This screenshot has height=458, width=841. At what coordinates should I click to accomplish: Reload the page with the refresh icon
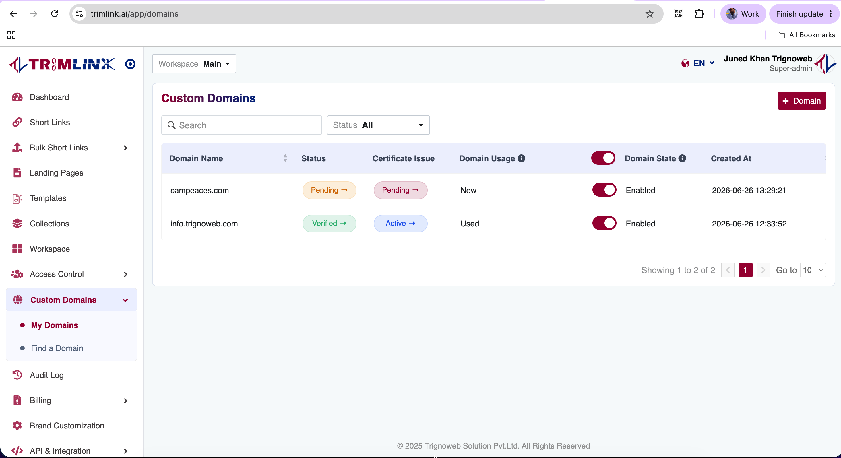[x=55, y=14]
